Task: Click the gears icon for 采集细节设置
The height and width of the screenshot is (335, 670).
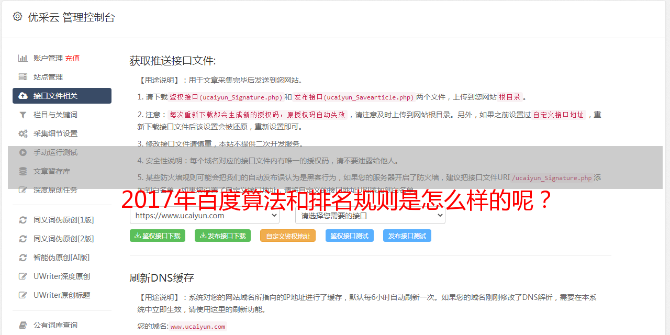Action: click(23, 133)
